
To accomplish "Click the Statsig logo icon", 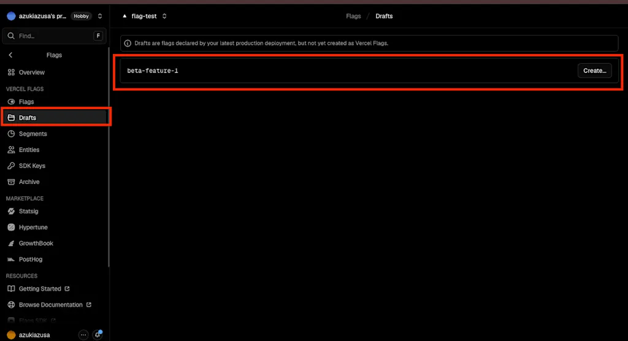I will coord(11,211).
